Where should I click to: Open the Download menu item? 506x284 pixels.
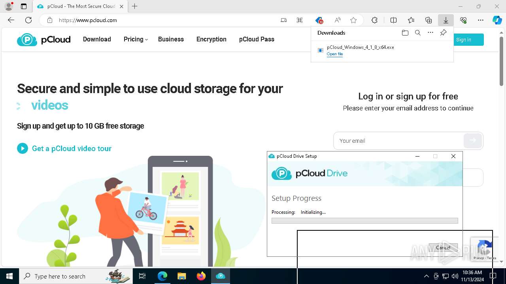tap(97, 39)
